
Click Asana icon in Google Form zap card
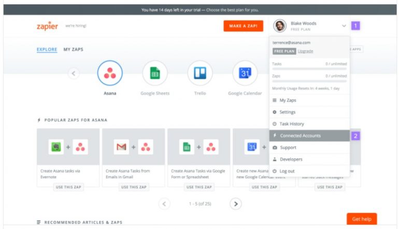click(x=211, y=147)
